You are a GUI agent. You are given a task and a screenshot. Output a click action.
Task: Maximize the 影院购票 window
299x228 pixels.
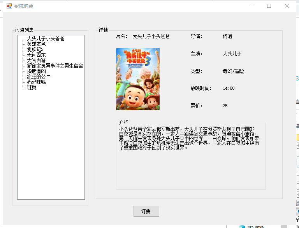pos(269,6)
